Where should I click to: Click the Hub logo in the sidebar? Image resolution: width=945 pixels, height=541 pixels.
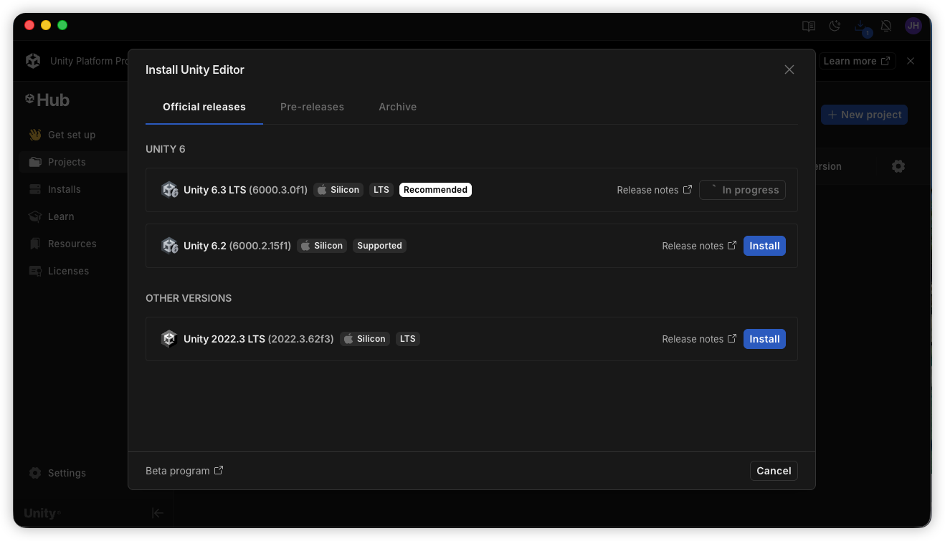(47, 100)
